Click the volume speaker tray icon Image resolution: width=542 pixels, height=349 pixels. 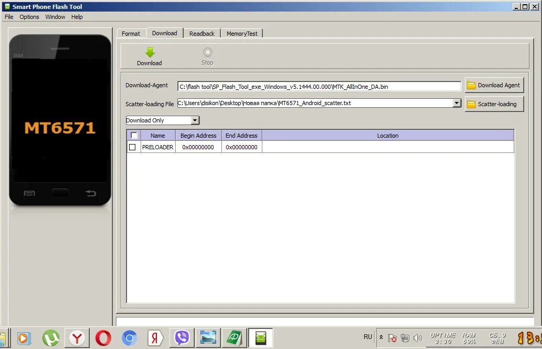point(418,337)
